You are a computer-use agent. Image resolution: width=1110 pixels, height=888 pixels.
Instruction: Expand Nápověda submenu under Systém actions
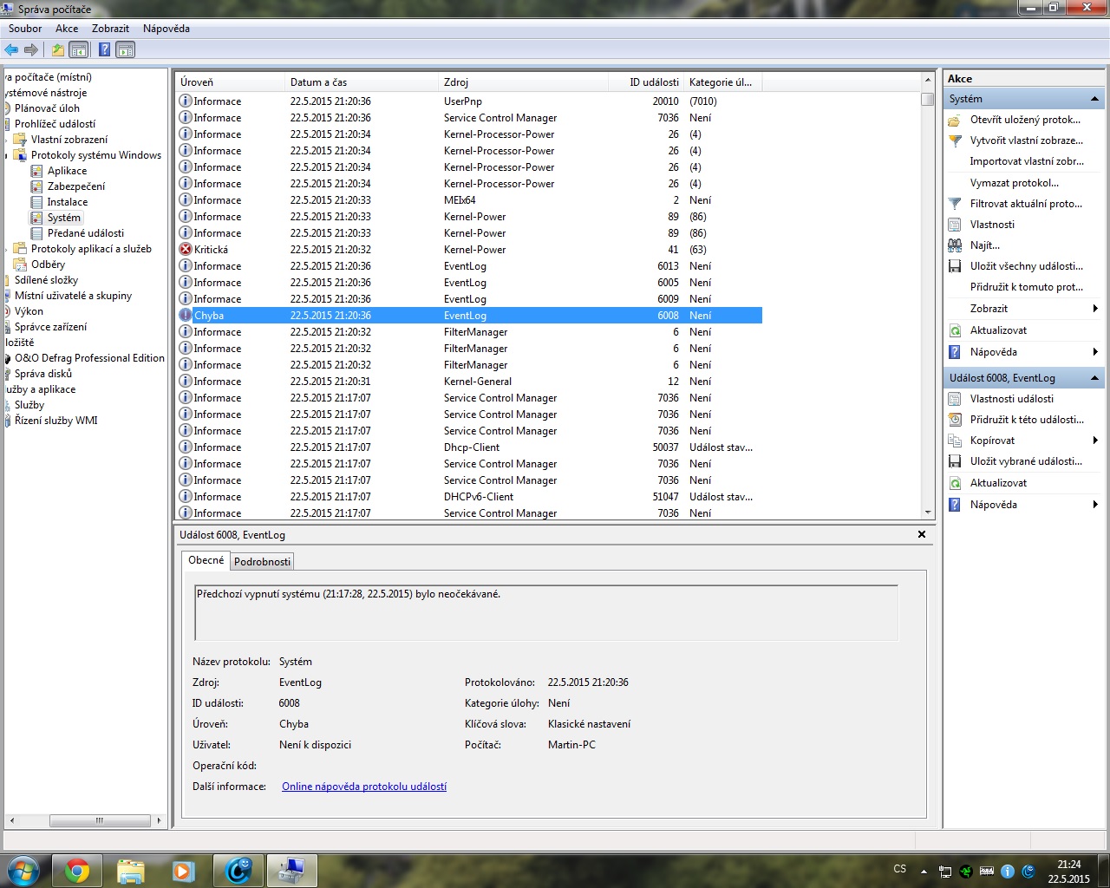pyautogui.click(x=1095, y=352)
